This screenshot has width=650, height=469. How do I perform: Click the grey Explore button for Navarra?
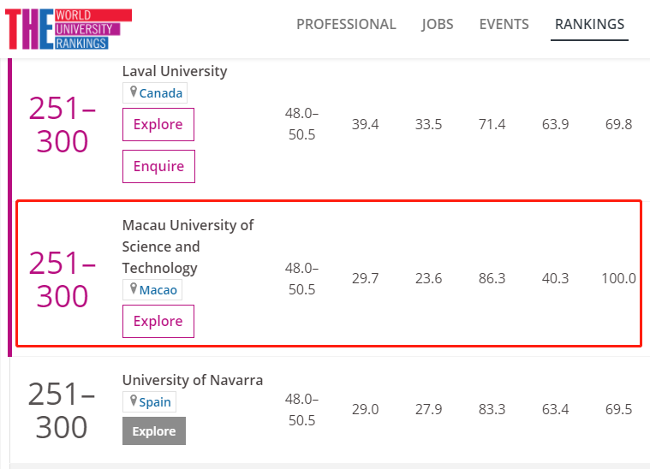[154, 430]
